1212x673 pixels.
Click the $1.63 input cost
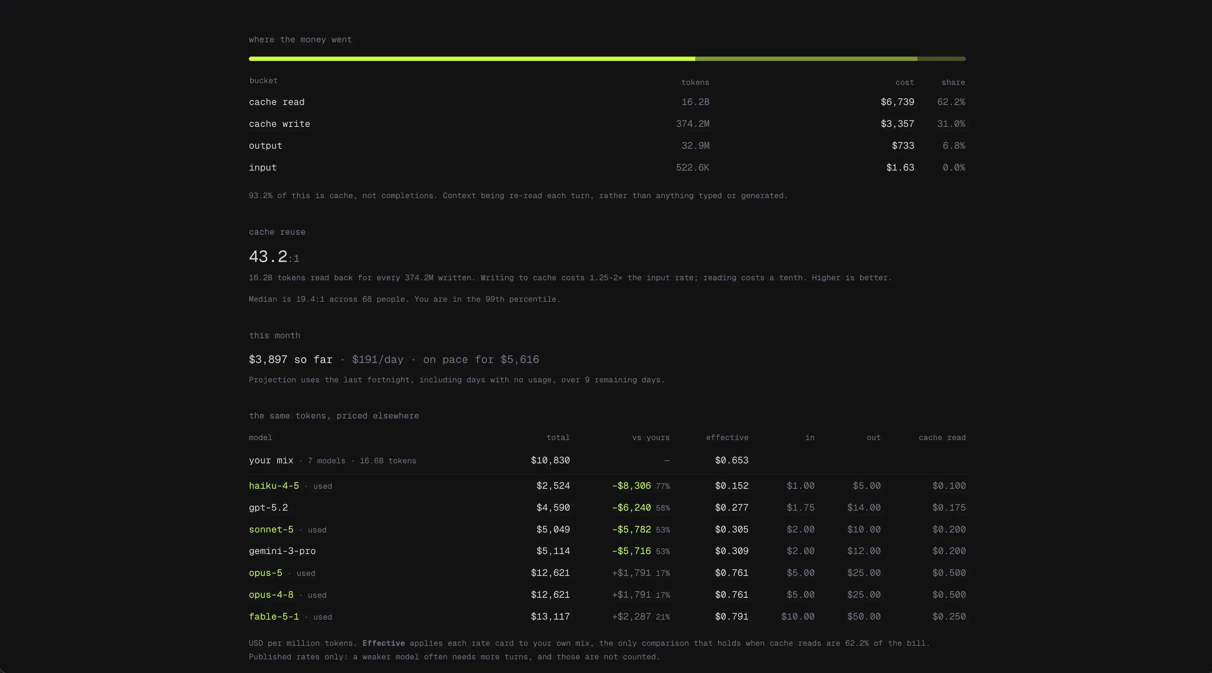900,168
